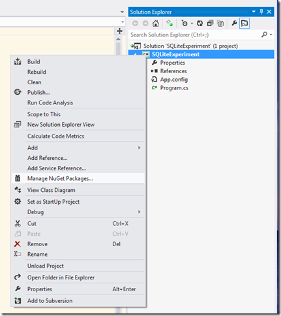Screen dimensions: 281x316
Task: Choose Set as StartUp Project
Action: (x=78, y=202)
